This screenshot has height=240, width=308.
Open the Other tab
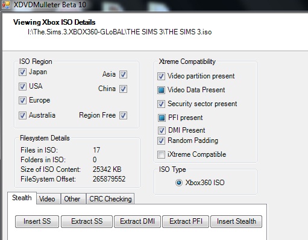[73, 199]
